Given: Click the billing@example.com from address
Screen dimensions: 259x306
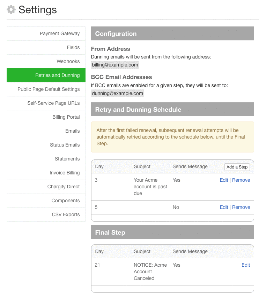Looking at the screenshot, I should point(115,65).
